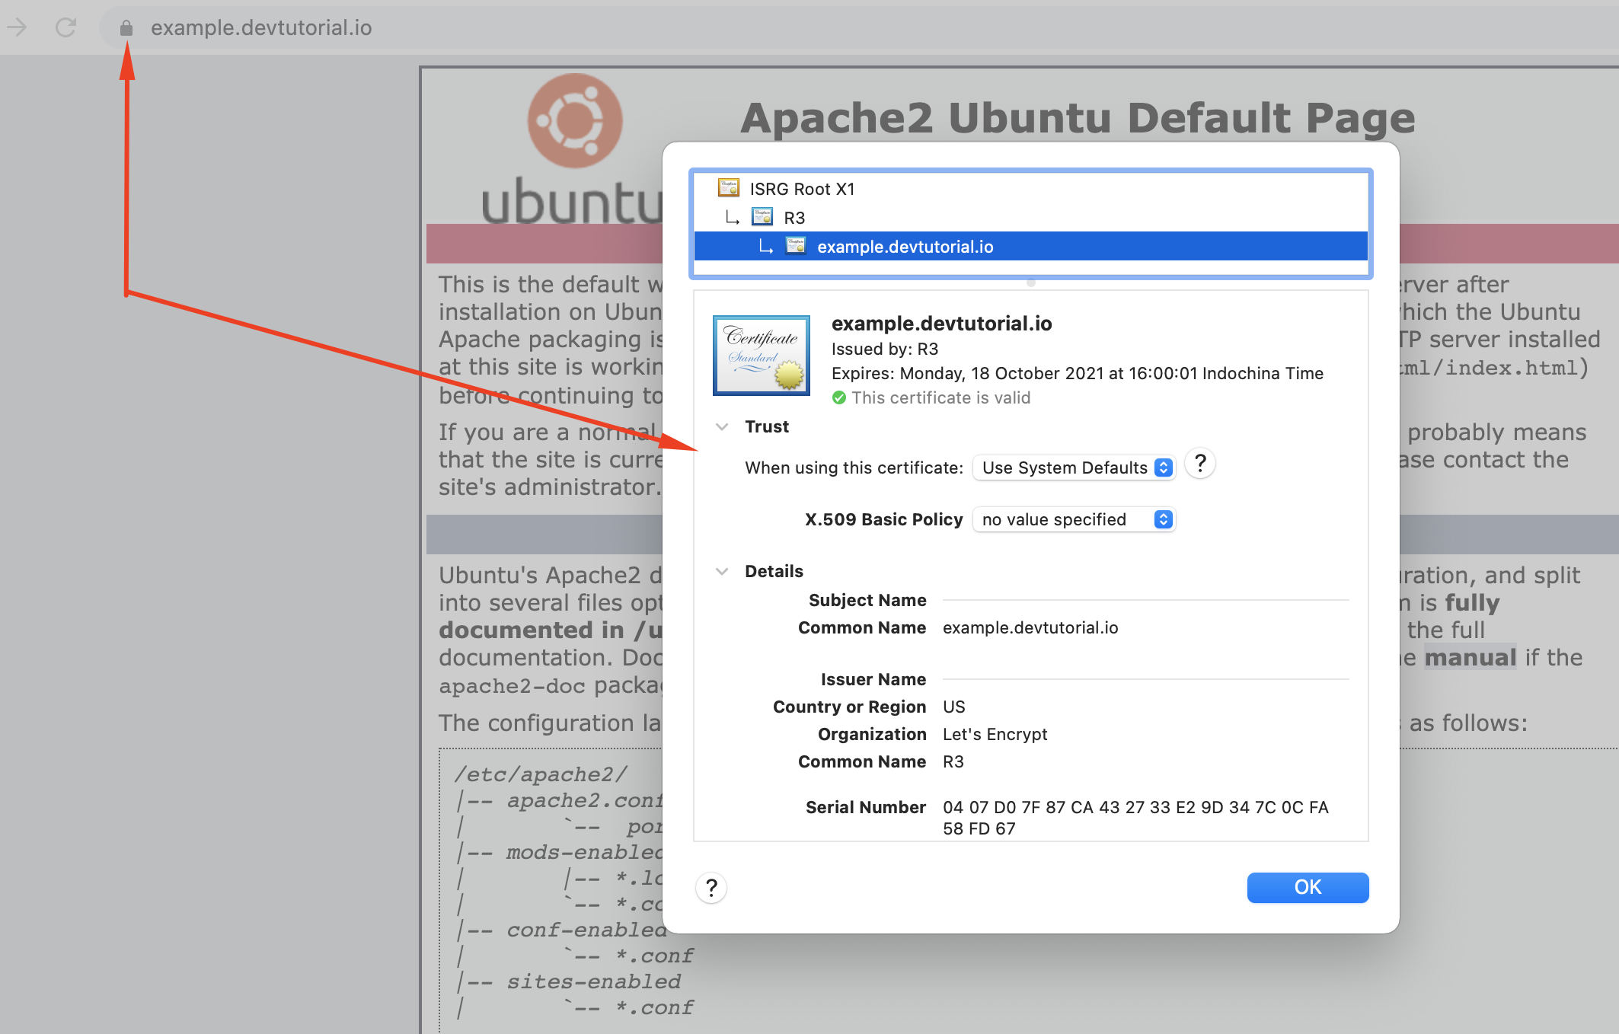Click the browser forward arrow

17,28
